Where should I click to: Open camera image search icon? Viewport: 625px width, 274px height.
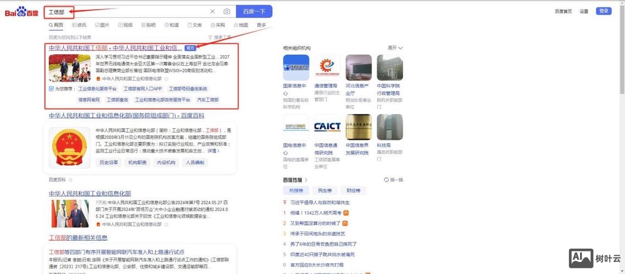[x=227, y=12]
